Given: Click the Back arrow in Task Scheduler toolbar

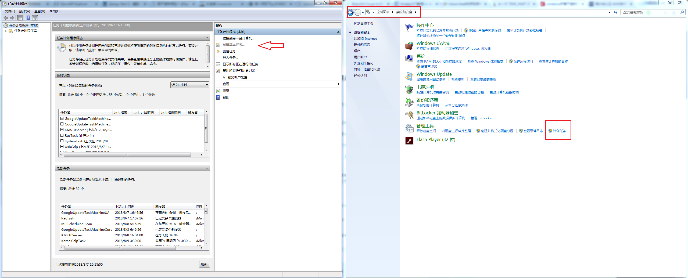Looking at the screenshot, I should click(x=6, y=18).
